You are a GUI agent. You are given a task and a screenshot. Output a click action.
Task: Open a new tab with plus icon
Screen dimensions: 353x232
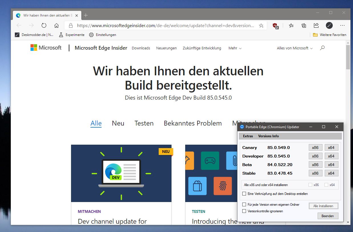click(x=86, y=15)
